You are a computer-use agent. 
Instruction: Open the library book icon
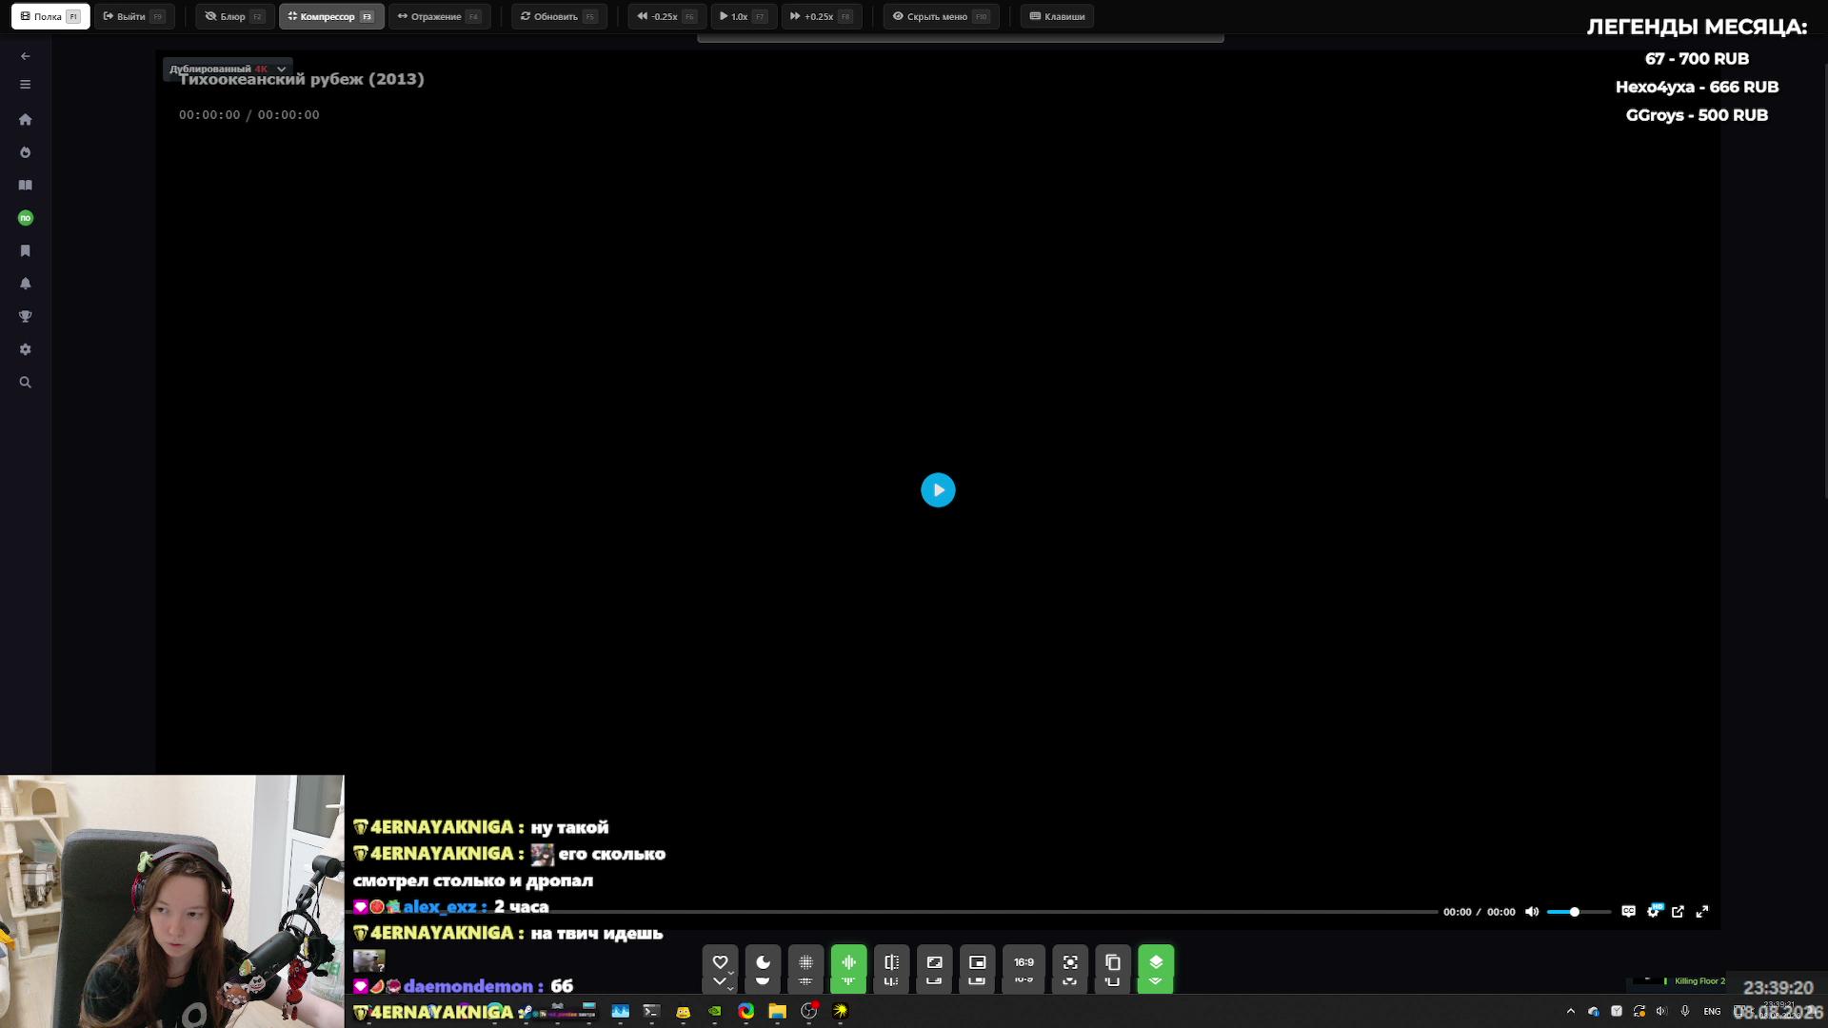[26, 186]
